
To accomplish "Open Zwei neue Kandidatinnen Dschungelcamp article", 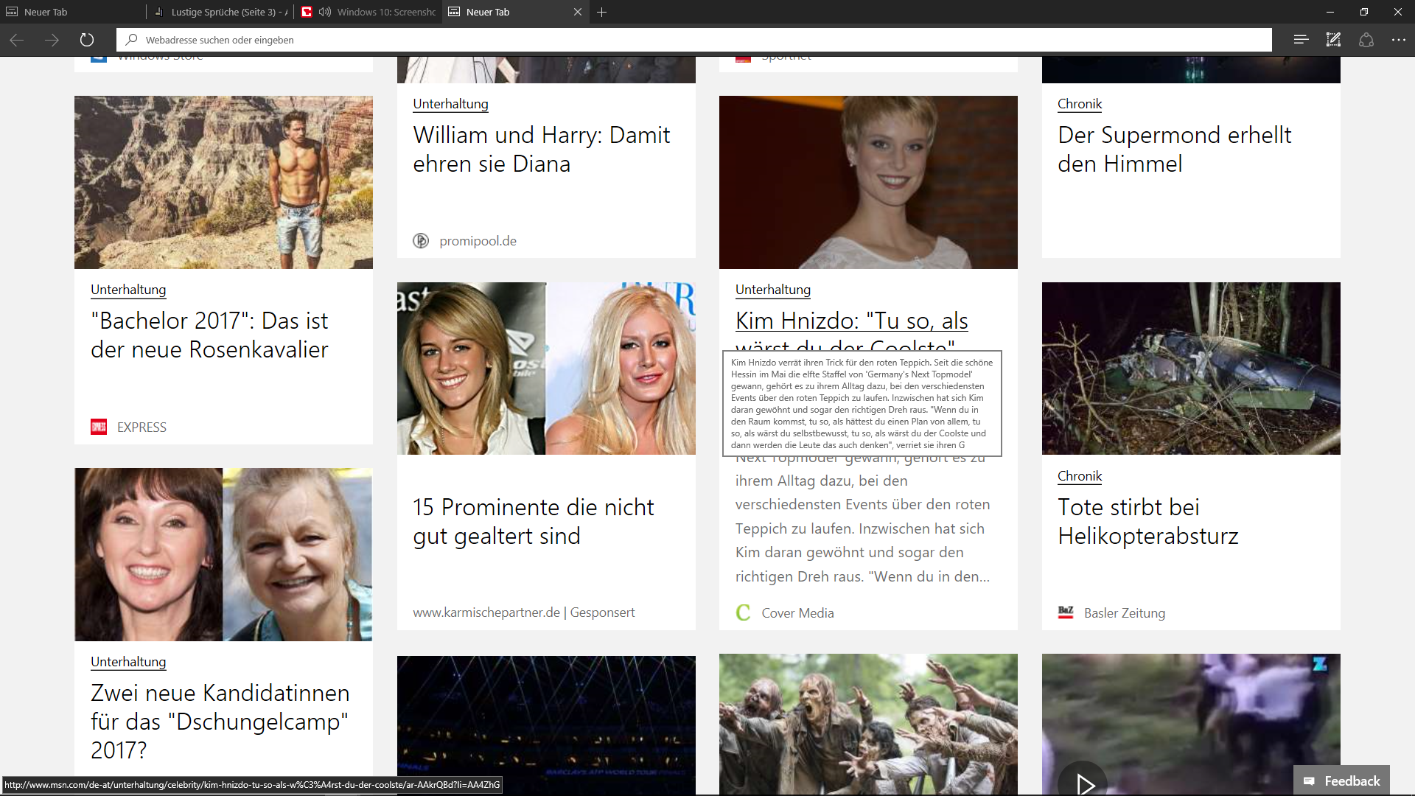I will coord(220,722).
